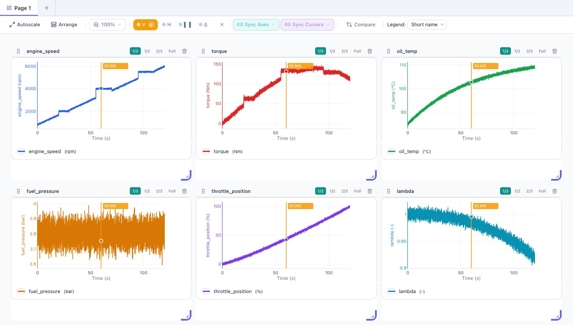
Task: Open the Legend Short name dropdown
Action: coord(427,24)
